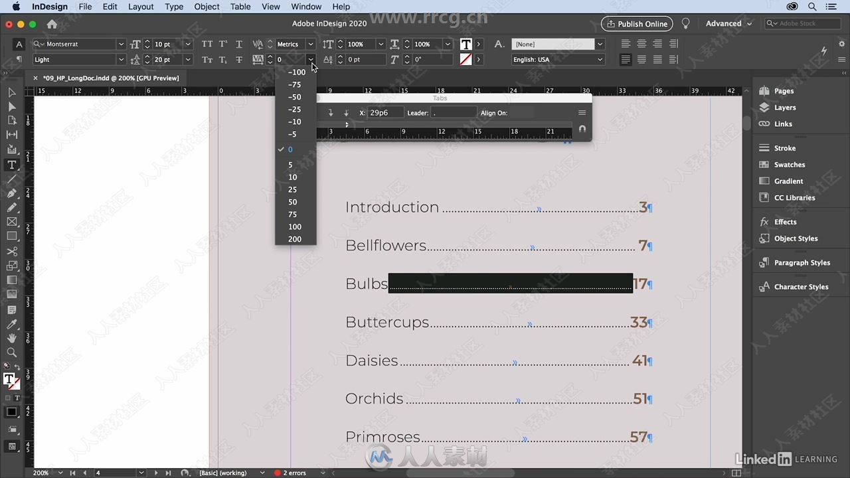Toggle Underline formatting
The image size is (850, 478).
[239, 44]
